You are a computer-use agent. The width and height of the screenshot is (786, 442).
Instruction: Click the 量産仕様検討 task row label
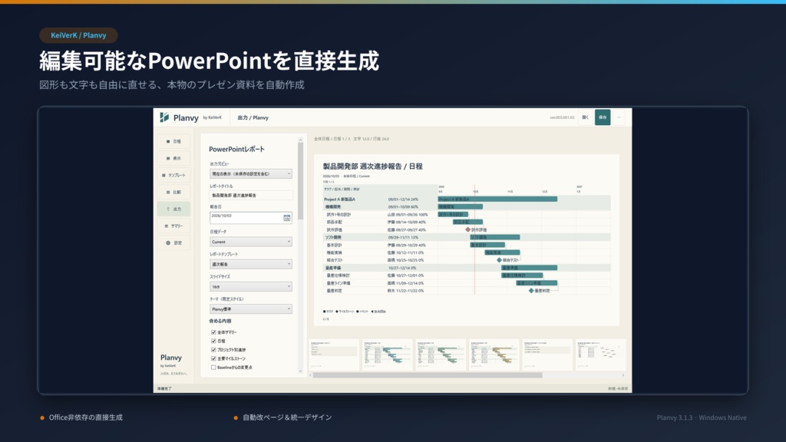point(339,275)
